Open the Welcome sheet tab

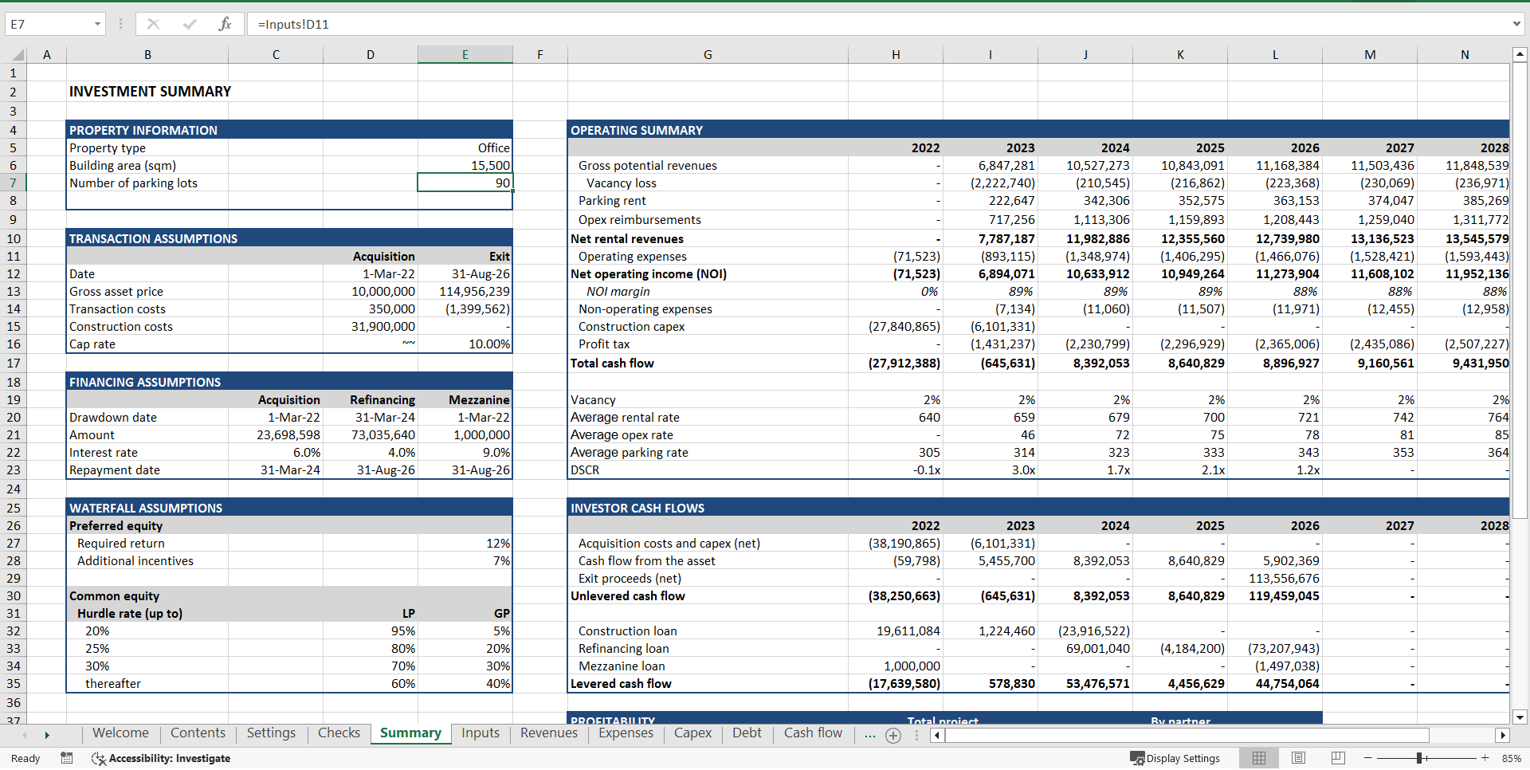pyautogui.click(x=120, y=733)
